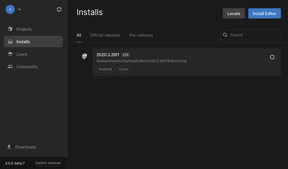This screenshot has width=288, height=169.
Task: Click the editor install path text
Action: [142, 61]
